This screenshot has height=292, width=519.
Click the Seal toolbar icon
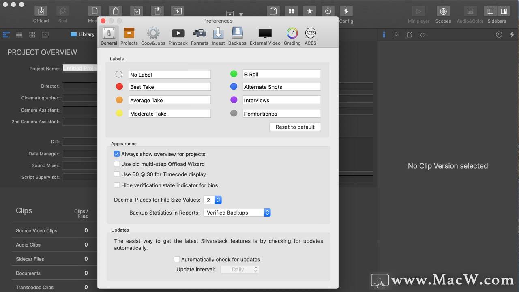[x=62, y=11]
